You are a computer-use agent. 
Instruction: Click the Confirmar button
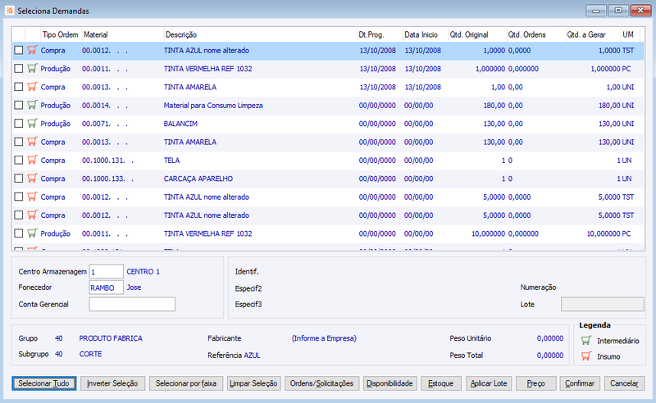point(580,383)
